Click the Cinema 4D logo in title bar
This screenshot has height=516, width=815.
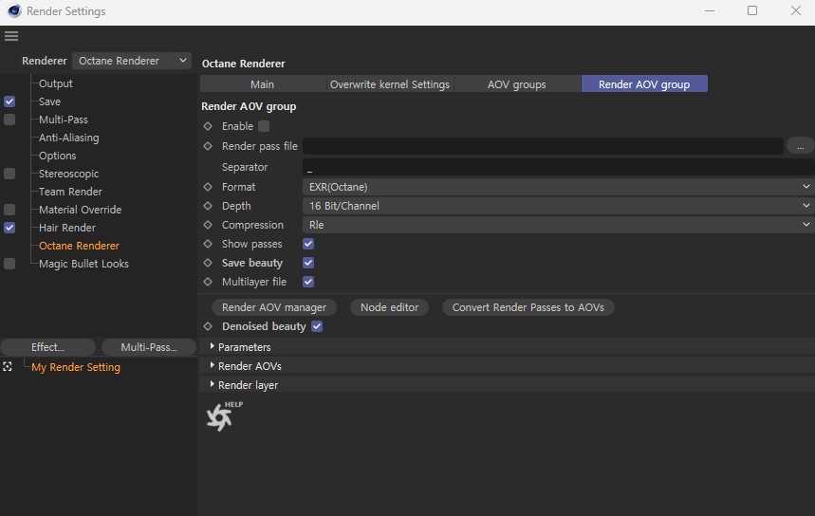(13, 11)
